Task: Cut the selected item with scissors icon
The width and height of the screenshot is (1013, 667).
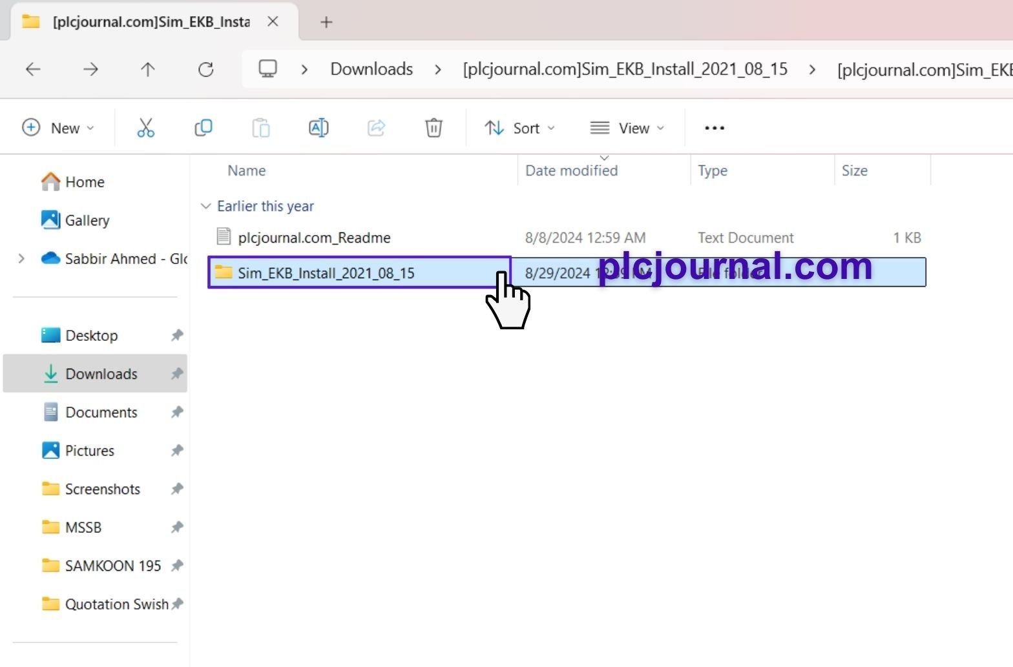Action: [146, 128]
